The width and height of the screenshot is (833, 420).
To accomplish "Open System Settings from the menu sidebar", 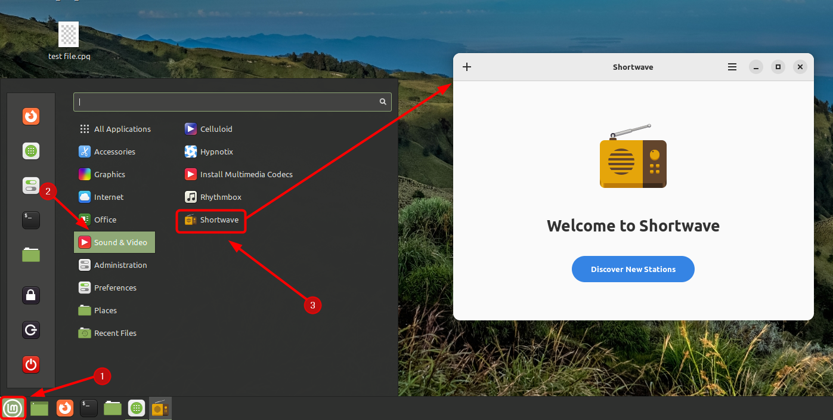I will pos(31,186).
